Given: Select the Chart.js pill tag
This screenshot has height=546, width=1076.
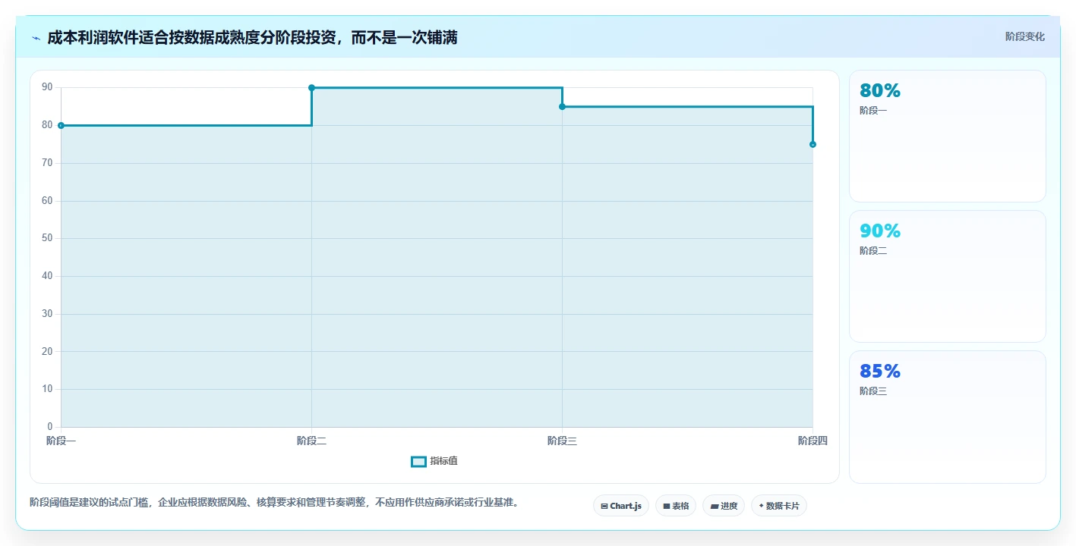Looking at the screenshot, I should coord(620,506).
